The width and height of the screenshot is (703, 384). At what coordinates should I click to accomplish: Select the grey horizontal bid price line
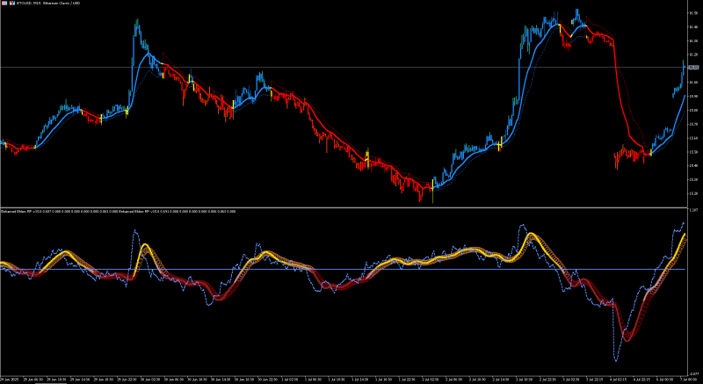[344, 67]
